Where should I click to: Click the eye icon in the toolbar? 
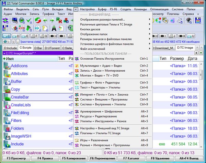(x=188, y=20)
